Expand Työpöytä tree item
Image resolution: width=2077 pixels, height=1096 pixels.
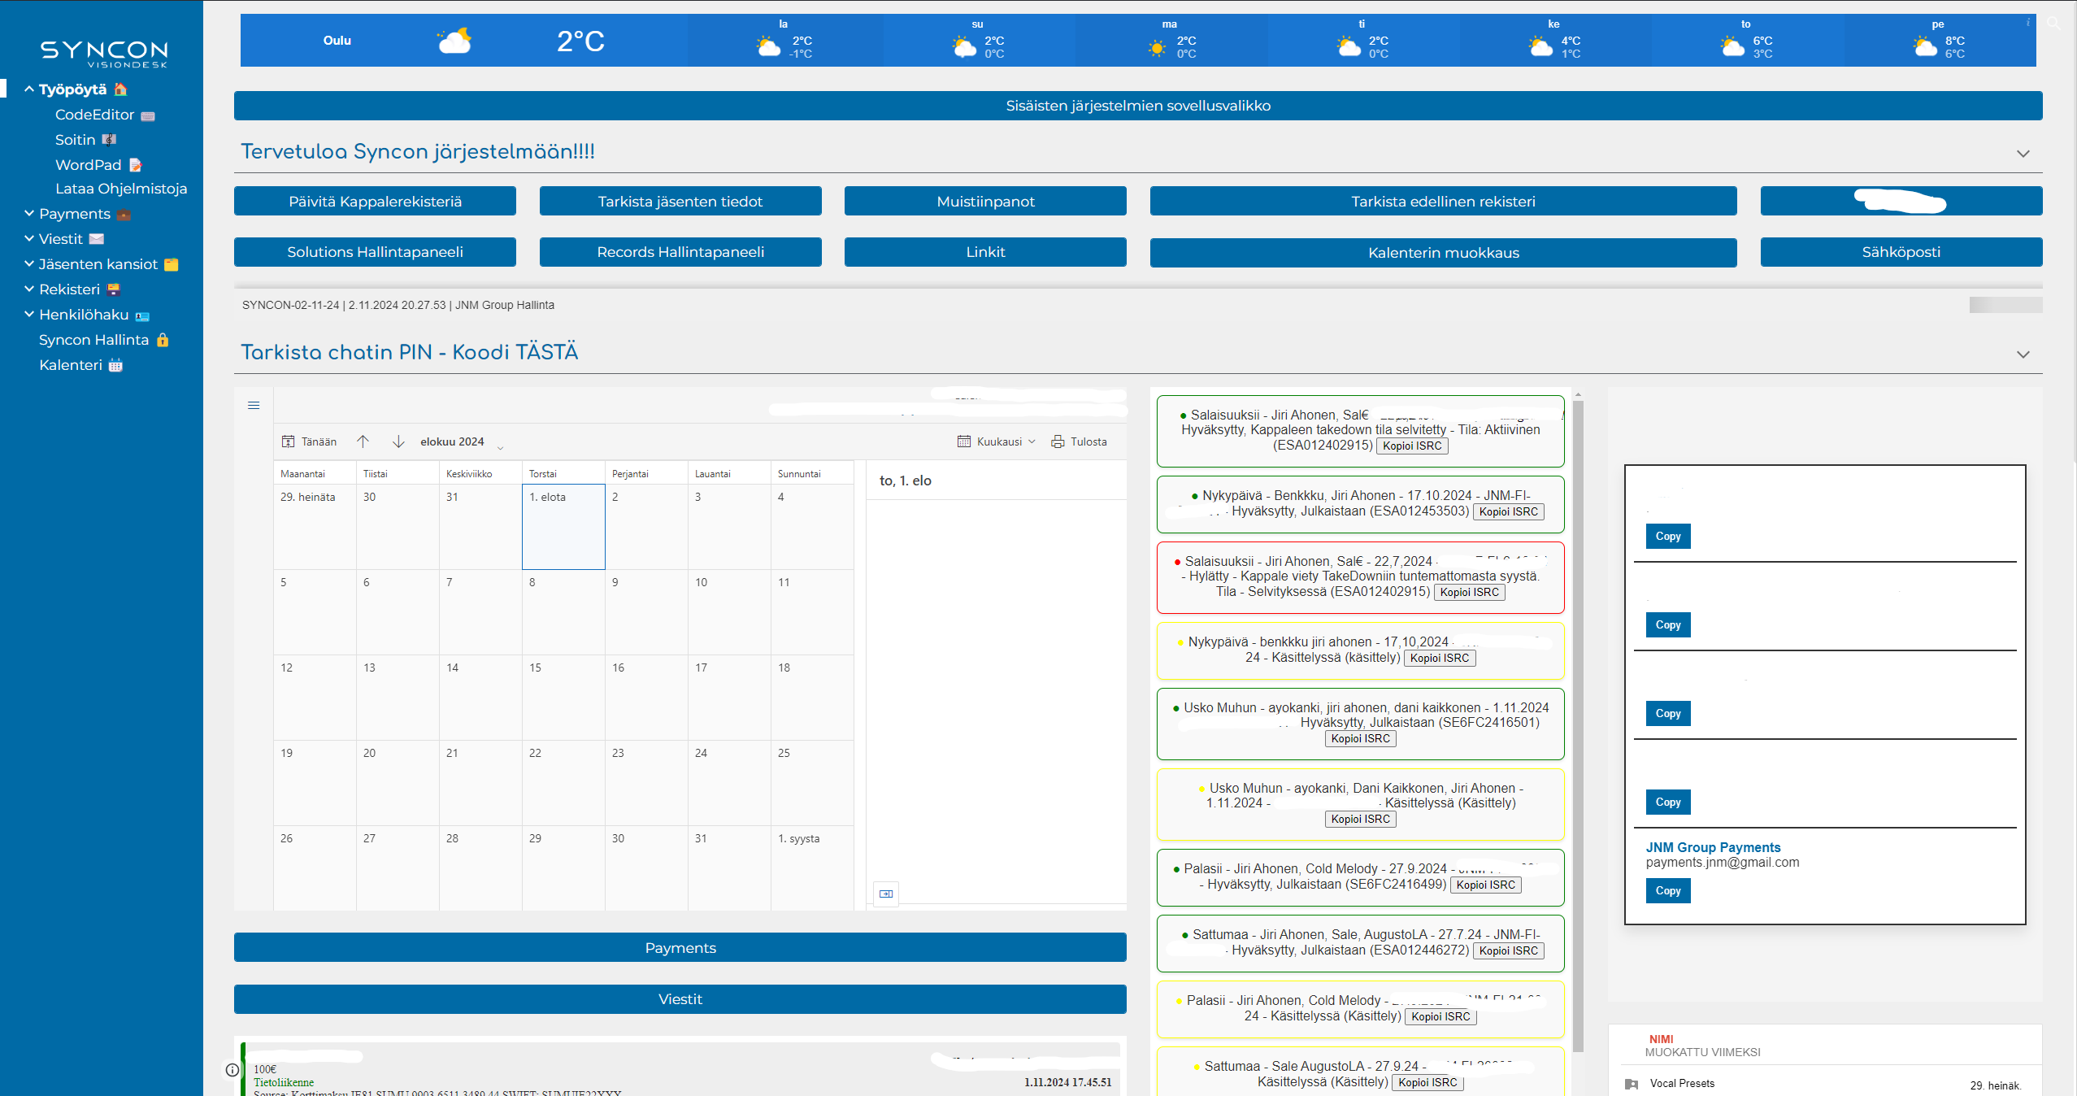click(30, 88)
